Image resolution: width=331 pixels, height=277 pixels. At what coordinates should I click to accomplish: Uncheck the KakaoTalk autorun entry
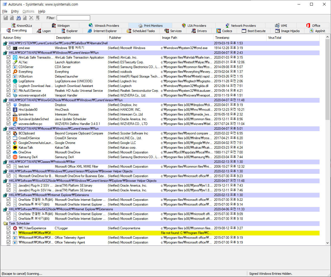click(8, 147)
